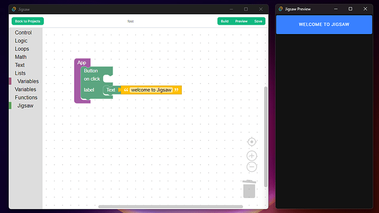The height and width of the screenshot is (213, 379).
Task: Click the 'label' text on Button block
Action: pyautogui.click(x=89, y=90)
